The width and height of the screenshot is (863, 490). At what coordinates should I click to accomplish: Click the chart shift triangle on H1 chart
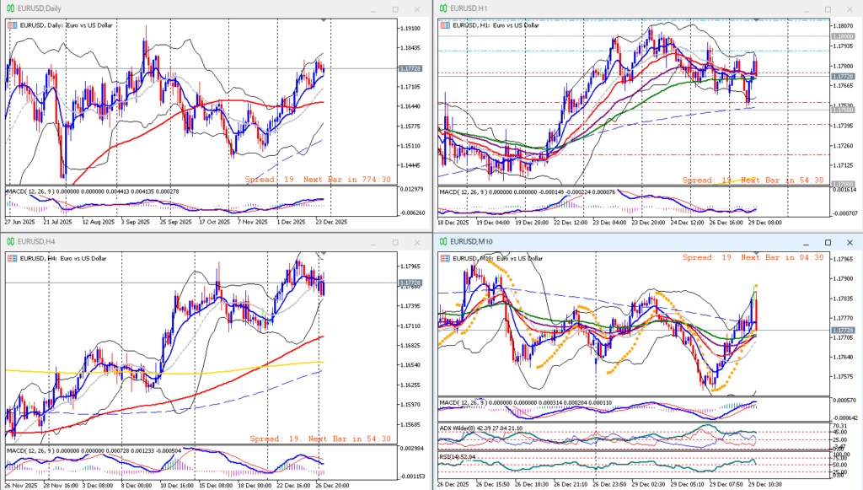757,19
